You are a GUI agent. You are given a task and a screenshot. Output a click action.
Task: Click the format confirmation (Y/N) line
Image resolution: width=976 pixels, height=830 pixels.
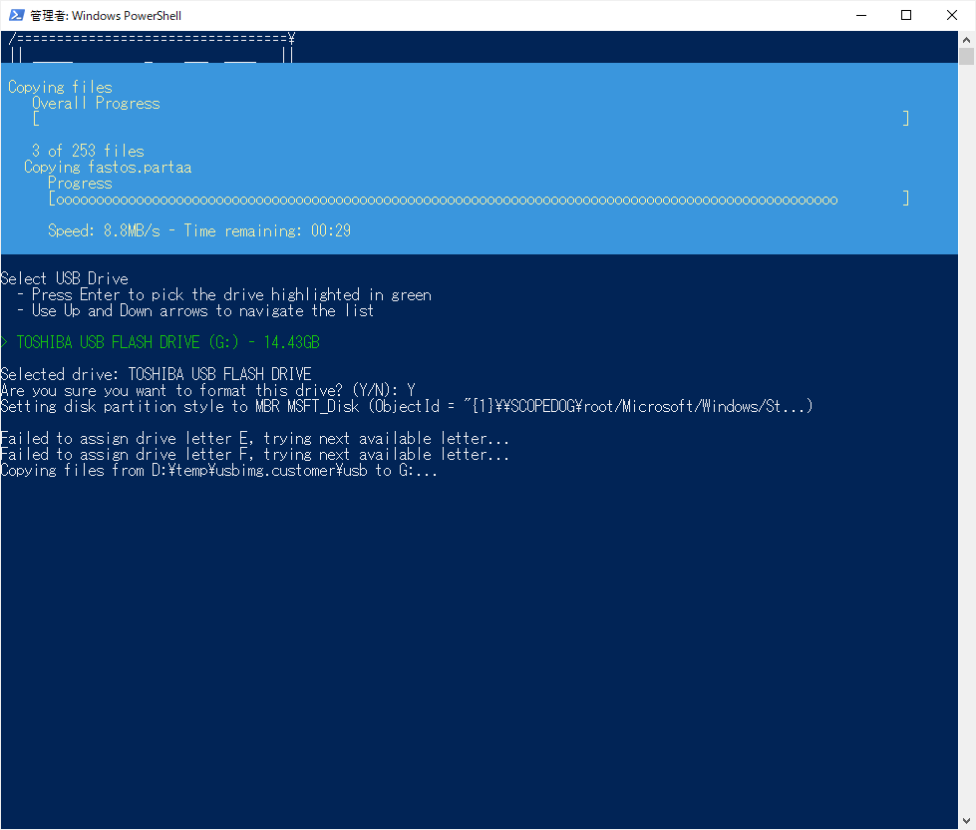point(207,390)
